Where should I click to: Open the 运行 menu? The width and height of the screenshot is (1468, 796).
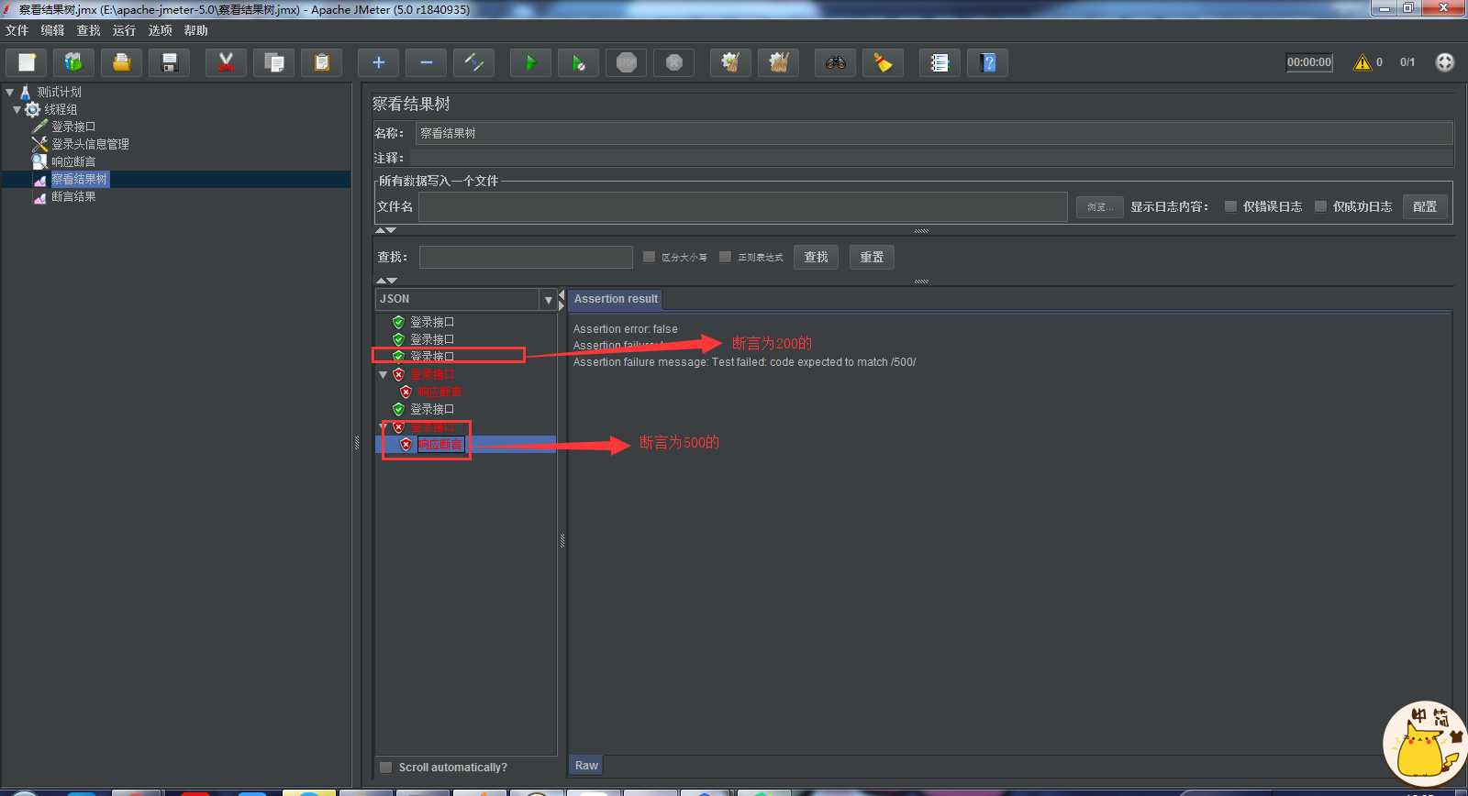pyautogui.click(x=124, y=30)
